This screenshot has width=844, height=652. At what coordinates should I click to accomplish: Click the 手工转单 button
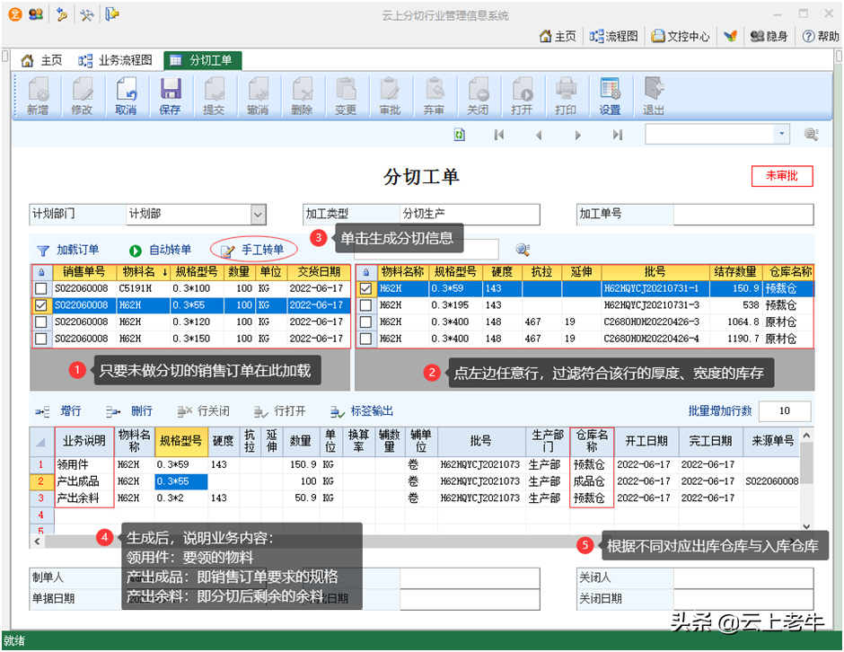tap(254, 250)
